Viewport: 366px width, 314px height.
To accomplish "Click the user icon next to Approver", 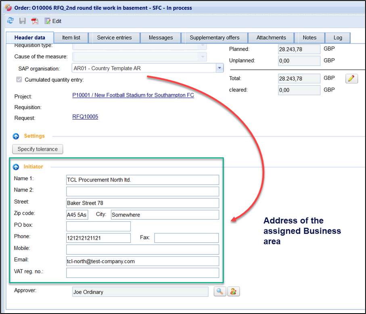I will click(x=233, y=291).
